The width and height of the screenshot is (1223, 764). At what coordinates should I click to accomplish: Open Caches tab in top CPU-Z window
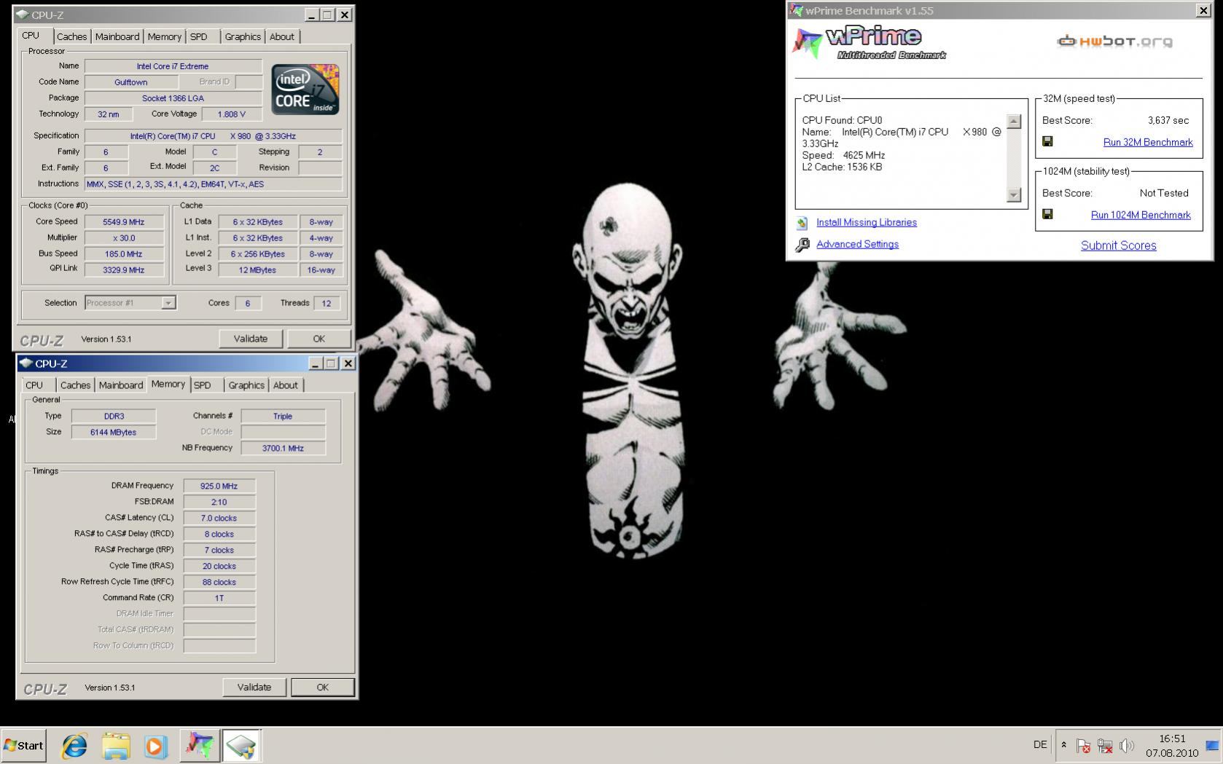(71, 36)
